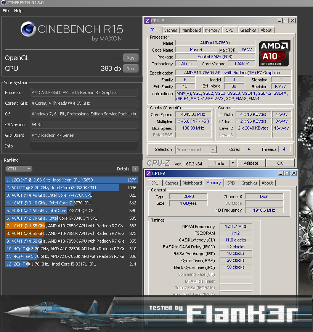The image size is (313, 332).
Task: Click the Multiplier value x 46.0
Action: tap(193, 121)
